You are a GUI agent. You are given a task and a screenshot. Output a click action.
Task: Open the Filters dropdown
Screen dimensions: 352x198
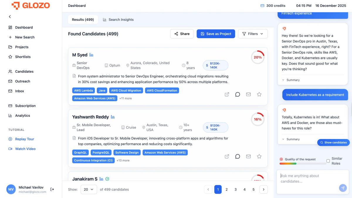[253, 34]
